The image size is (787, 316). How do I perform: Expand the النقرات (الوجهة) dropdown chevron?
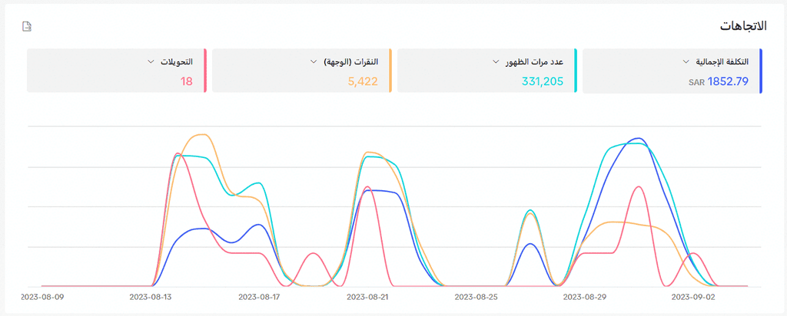click(314, 61)
